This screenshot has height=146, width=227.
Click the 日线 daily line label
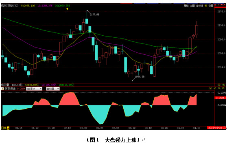pos(4,128)
